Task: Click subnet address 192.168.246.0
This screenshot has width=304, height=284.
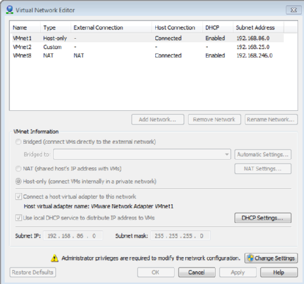Action: coord(255,56)
